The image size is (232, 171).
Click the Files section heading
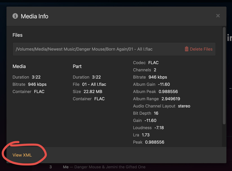pyautogui.click(x=17, y=35)
